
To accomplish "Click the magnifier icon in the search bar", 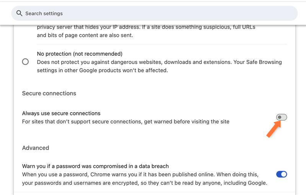I will [19, 13].
